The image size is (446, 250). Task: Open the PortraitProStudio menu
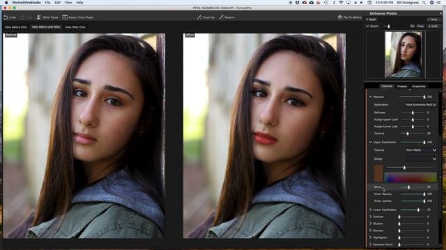(x=26, y=3)
